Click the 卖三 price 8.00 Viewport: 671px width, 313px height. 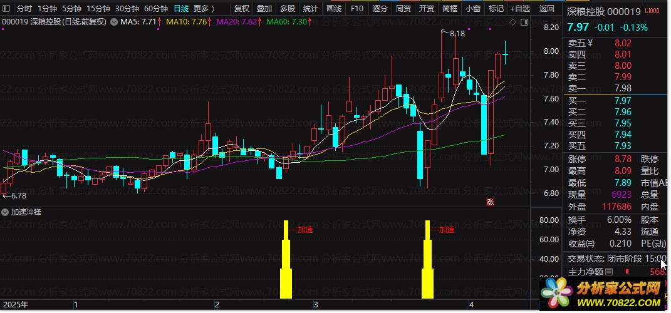point(623,66)
